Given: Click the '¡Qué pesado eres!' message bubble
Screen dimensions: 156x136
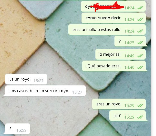Looking at the screenshot, I should pyautogui.click(x=114, y=66).
